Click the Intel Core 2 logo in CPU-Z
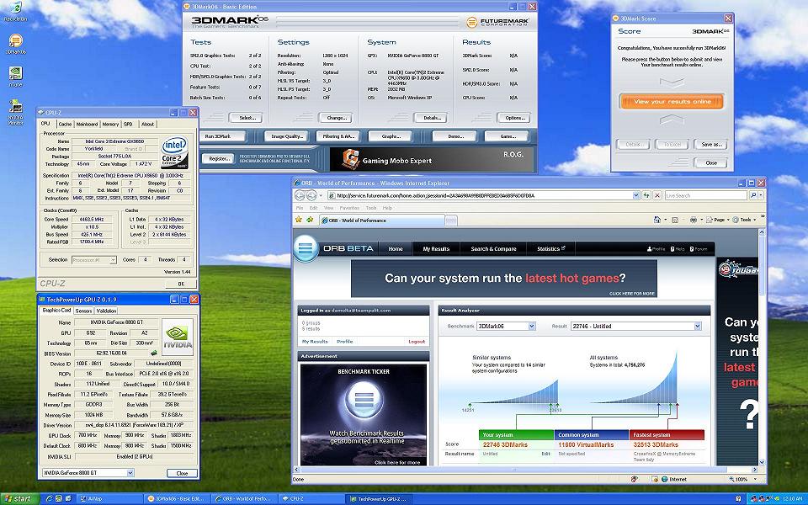Viewport: 808px width, 505px height. [174, 152]
